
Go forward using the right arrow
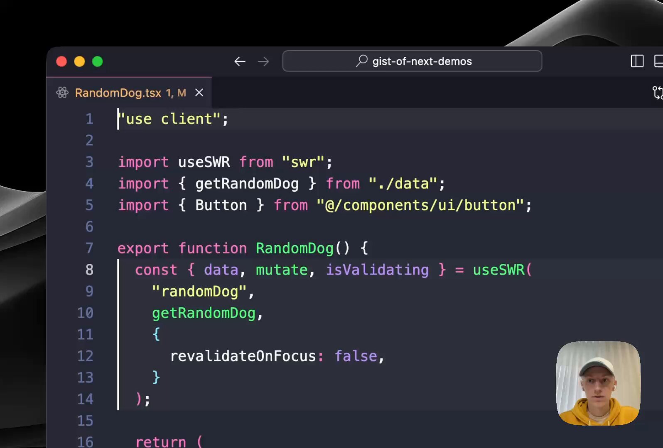(263, 61)
